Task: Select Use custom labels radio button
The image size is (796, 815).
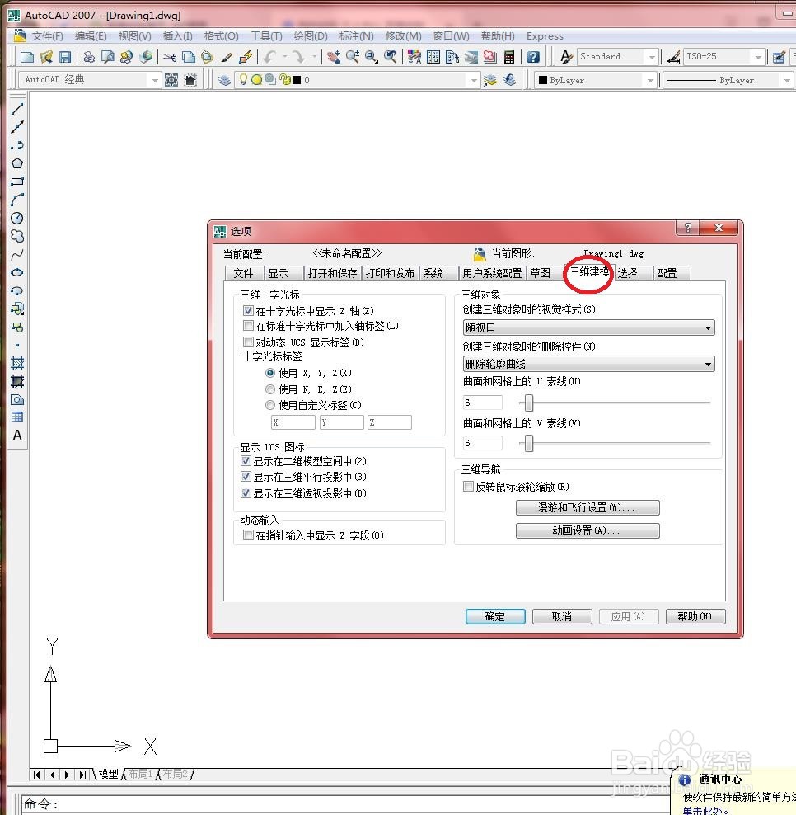Action: coord(270,405)
